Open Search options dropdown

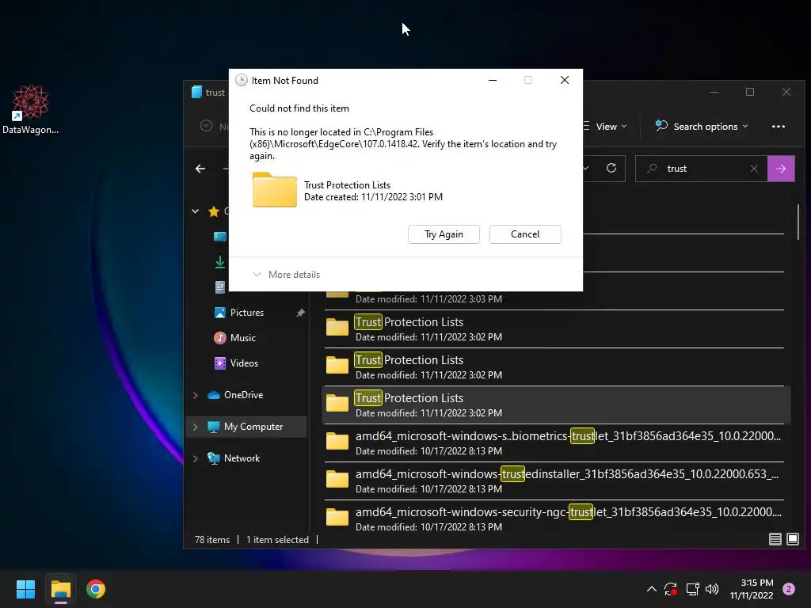point(702,127)
